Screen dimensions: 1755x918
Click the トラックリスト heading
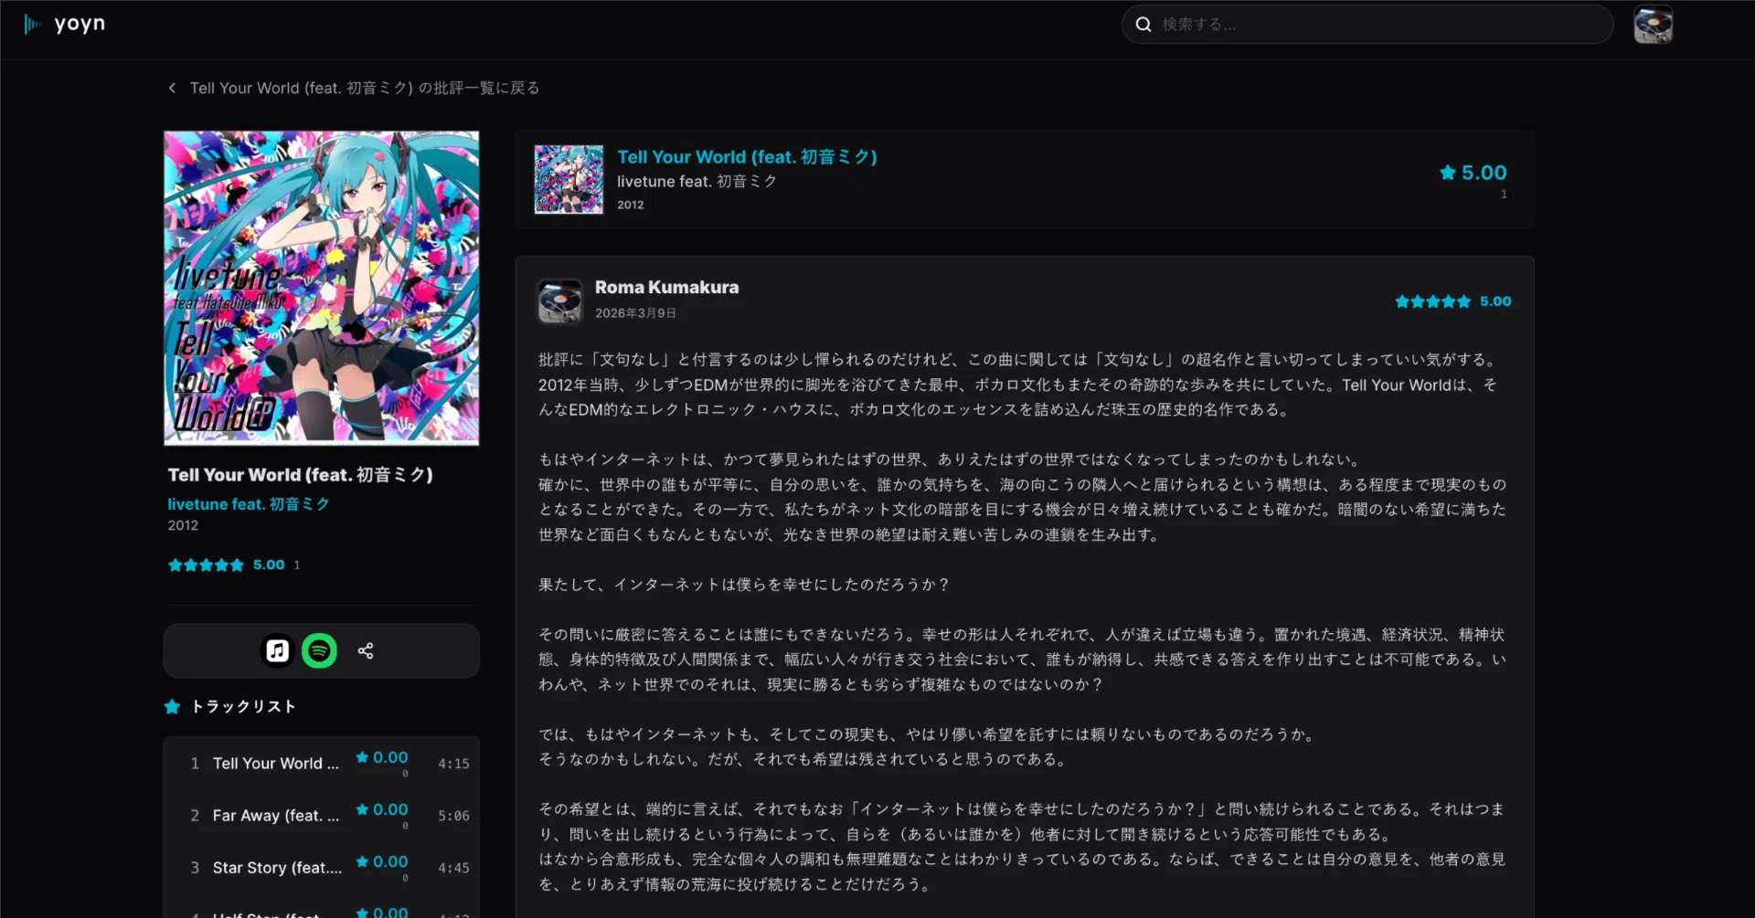point(243,706)
